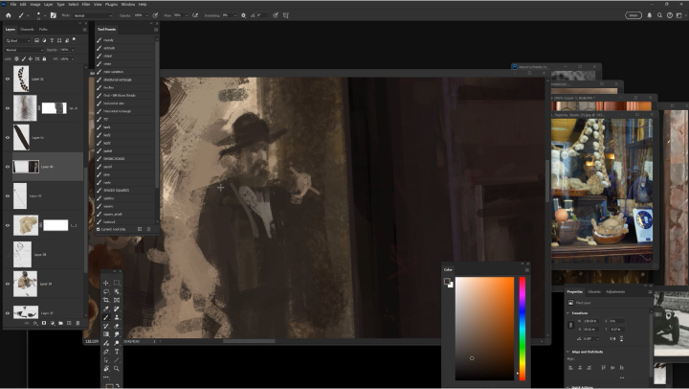689x389 pixels.
Task: Switch to the Adjustments tab
Action: 615,291
